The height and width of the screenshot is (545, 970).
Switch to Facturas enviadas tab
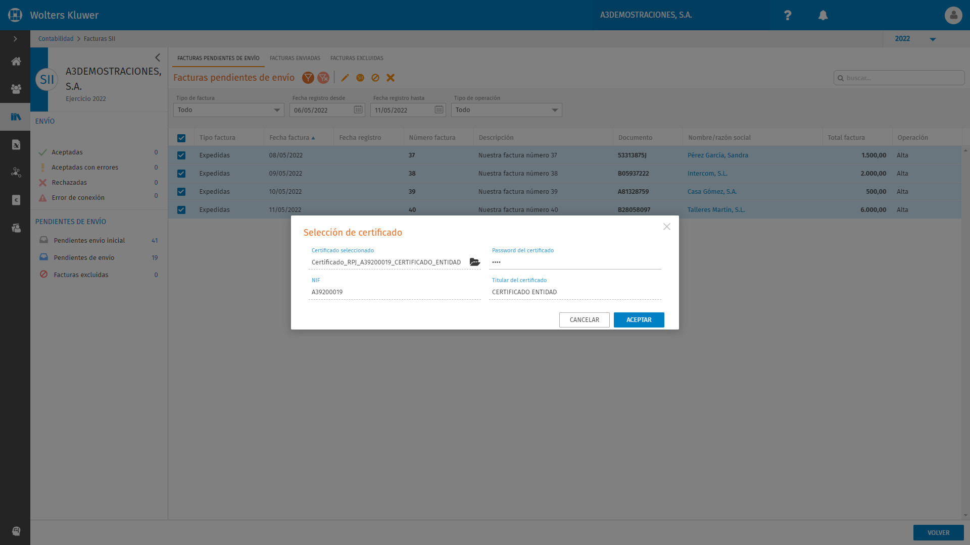point(295,58)
